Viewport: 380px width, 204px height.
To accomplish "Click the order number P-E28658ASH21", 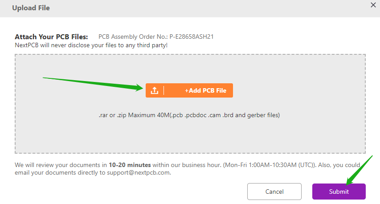I will pyautogui.click(x=195, y=37).
